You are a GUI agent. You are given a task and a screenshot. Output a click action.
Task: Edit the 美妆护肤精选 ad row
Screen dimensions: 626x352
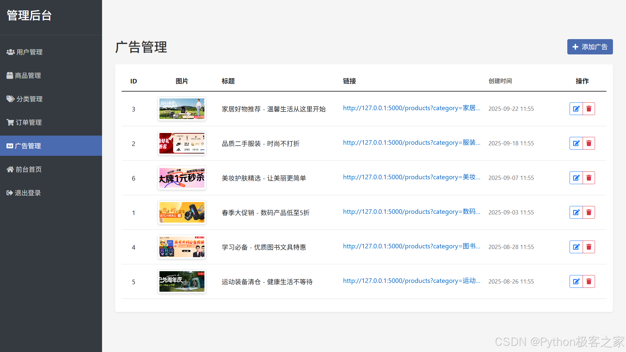(x=576, y=178)
